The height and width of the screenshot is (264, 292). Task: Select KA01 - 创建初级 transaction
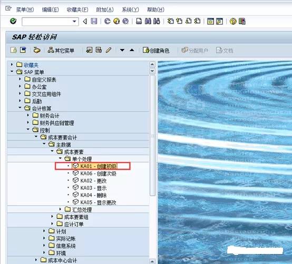[x=94, y=166]
